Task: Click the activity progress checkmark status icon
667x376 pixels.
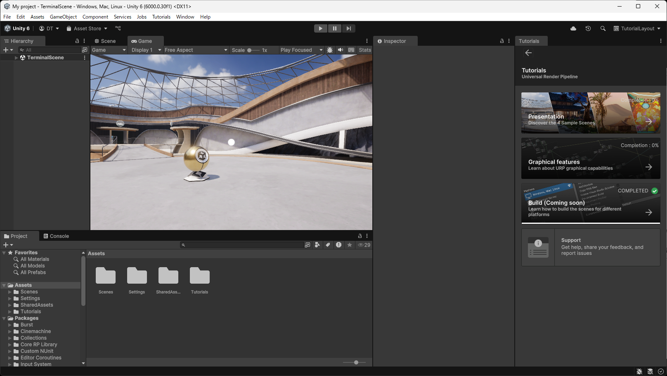Action: (661, 371)
